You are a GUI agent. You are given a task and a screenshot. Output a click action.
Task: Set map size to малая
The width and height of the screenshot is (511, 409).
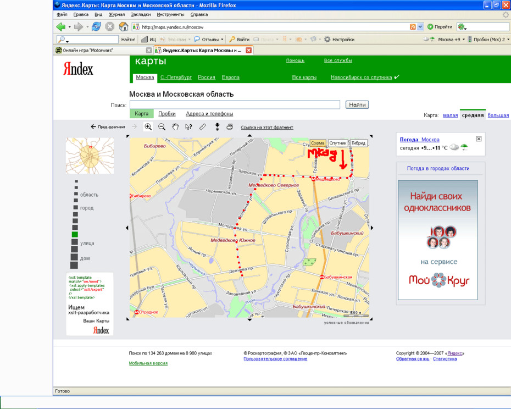(x=451, y=115)
